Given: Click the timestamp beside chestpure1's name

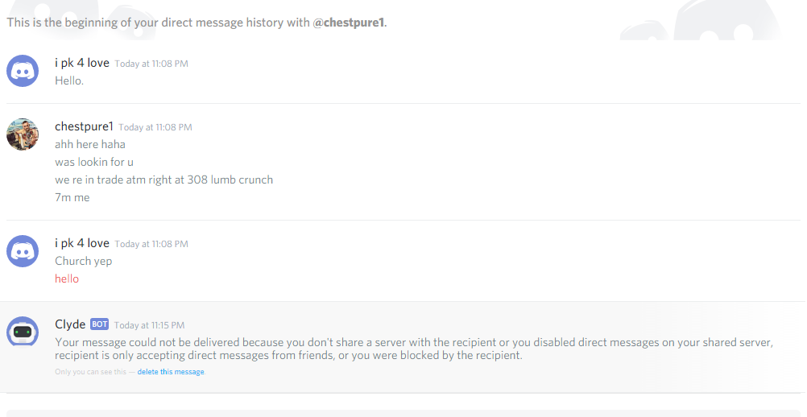Looking at the screenshot, I should pyautogui.click(x=155, y=127).
